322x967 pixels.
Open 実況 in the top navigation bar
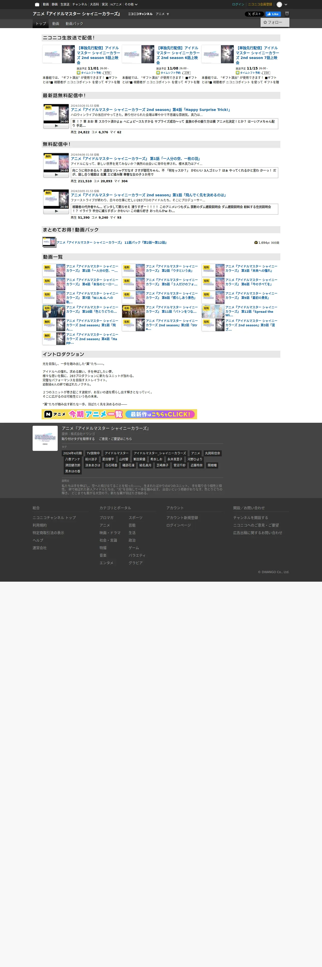pos(105,5)
